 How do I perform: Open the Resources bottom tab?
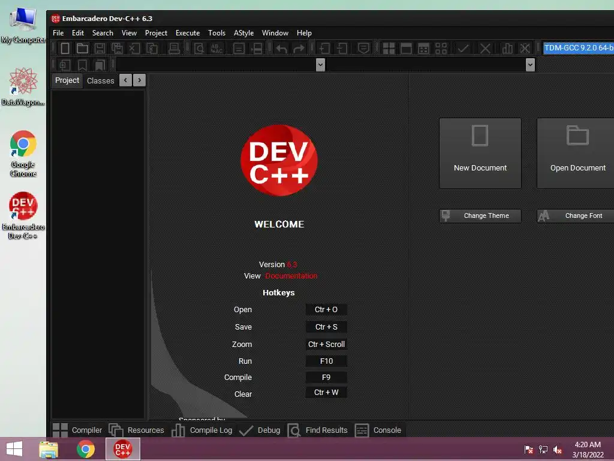pyautogui.click(x=136, y=430)
